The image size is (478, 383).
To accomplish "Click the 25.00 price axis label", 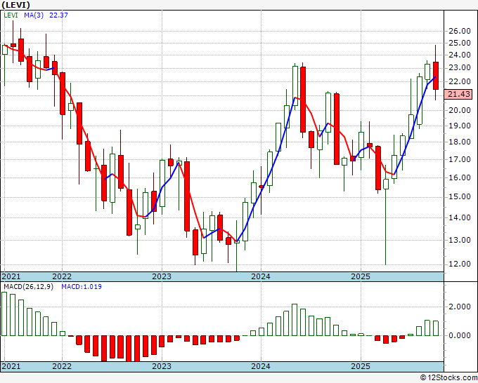I will pos(460,43).
